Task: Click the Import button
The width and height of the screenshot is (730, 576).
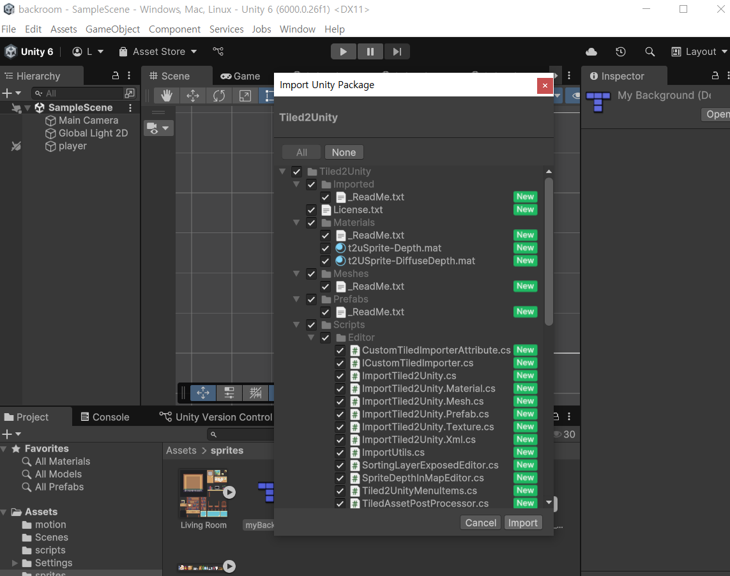Action: (x=523, y=523)
